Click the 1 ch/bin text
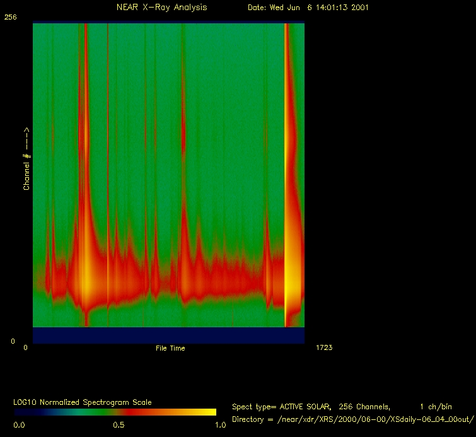The height and width of the screenshot is (437, 476). pos(435,407)
